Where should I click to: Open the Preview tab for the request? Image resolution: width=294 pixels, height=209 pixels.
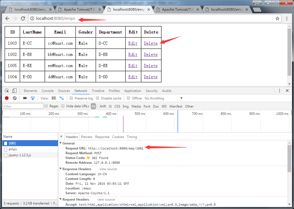tap(87, 137)
